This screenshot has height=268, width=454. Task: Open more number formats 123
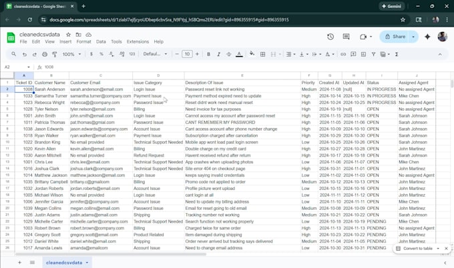pos(132,54)
